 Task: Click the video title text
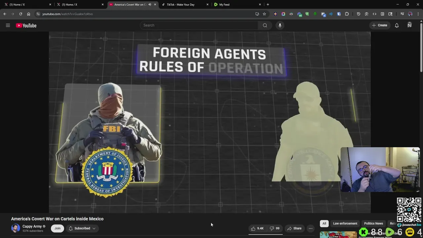pyautogui.click(x=57, y=219)
